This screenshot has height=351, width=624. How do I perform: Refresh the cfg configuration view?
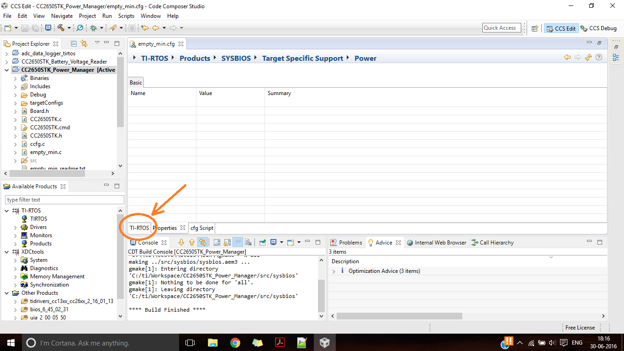588,58
